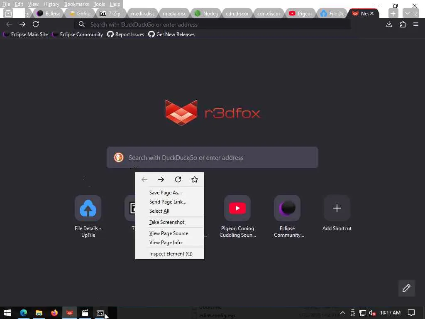This screenshot has height=319, width=425.
Task: Bookmark page via context menu star
Action: tap(195, 179)
